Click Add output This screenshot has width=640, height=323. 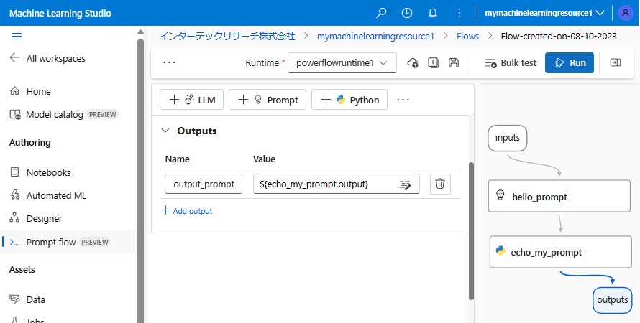(187, 211)
